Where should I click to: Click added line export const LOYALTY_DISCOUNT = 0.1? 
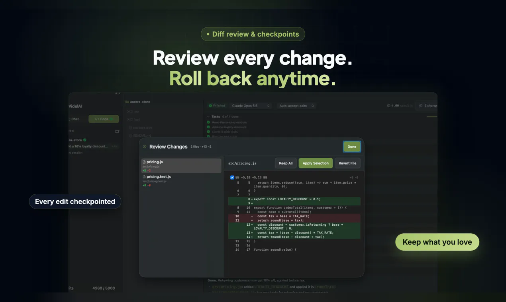294,199
